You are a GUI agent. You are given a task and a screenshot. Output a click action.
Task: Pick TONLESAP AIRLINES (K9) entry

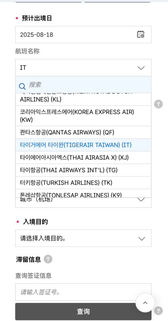pyautogui.click(x=83, y=193)
